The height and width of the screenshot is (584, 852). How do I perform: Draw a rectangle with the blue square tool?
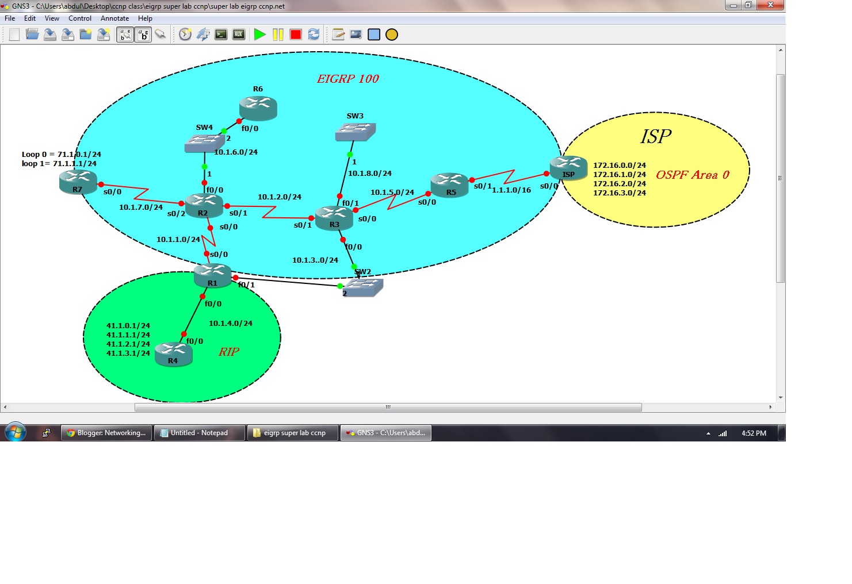(373, 34)
